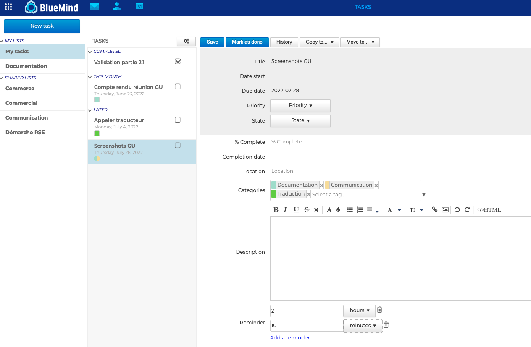Mark Appeler traducteur task checkbox
Image resolution: width=531 pixels, height=347 pixels.
[x=177, y=120]
